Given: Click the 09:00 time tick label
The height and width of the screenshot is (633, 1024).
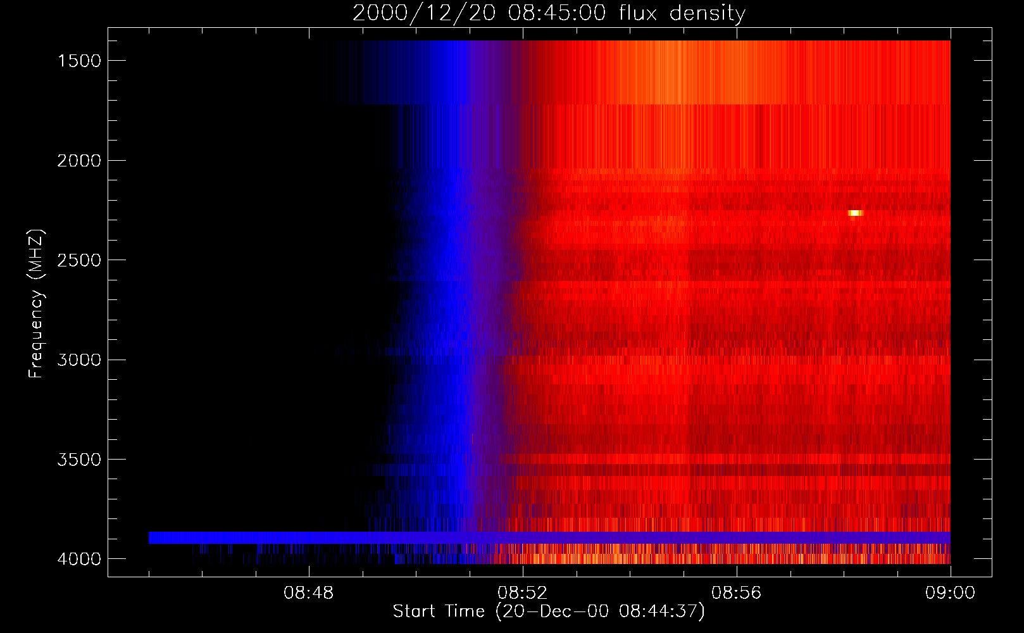Looking at the screenshot, I should (950, 593).
